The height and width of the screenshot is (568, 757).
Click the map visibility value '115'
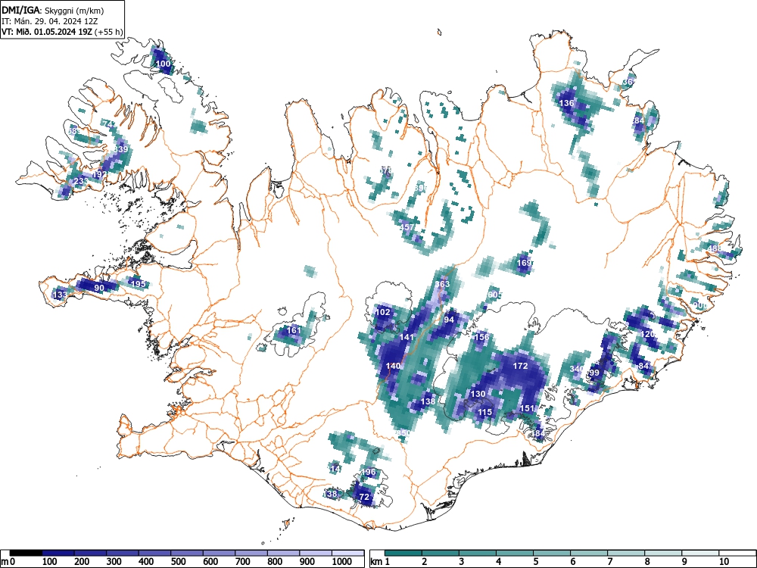pyautogui.click(x=484, y=412)
